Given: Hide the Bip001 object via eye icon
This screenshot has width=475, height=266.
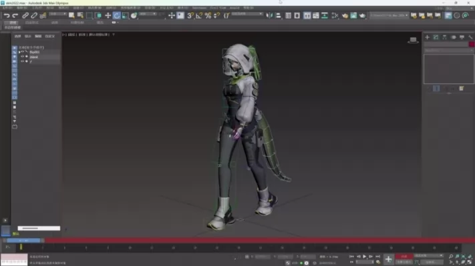Looking at the screenshot, I should pos(23,52).
